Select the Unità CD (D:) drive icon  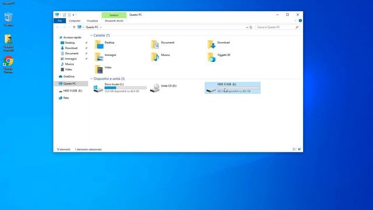coord(155,88)
